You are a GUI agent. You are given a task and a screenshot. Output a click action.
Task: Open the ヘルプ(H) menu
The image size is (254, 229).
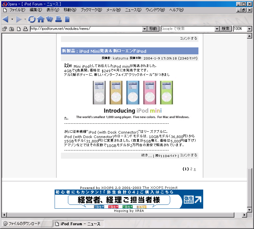(177, 10)
